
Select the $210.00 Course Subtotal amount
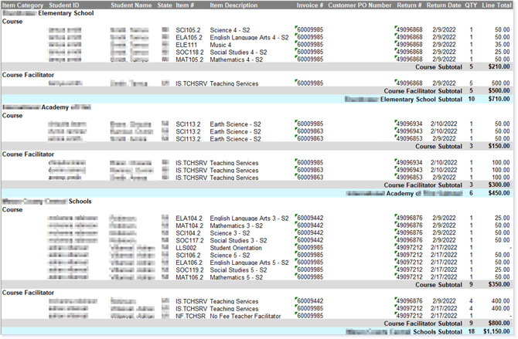click(499, 66)
